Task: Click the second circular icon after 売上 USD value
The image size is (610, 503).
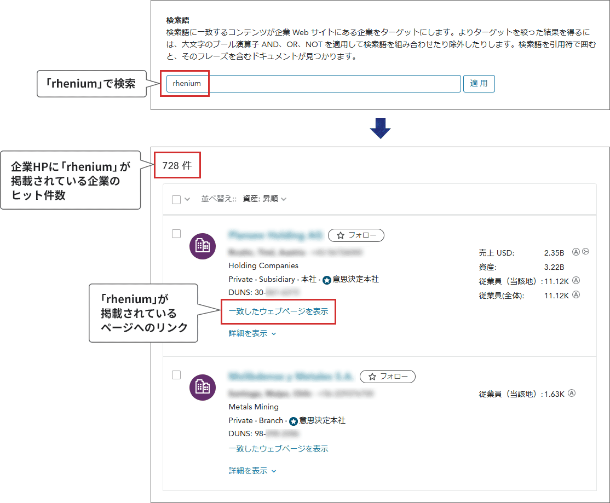Action: (x=585, y=252)
